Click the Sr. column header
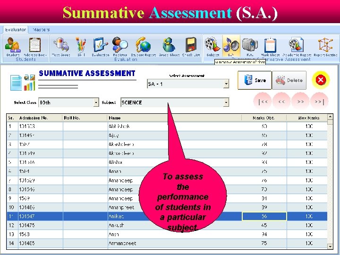 [x=12, y=118]
